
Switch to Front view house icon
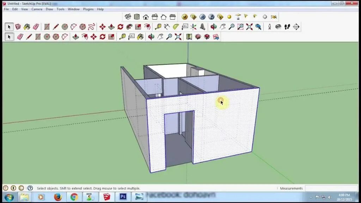tap(146, 17)
